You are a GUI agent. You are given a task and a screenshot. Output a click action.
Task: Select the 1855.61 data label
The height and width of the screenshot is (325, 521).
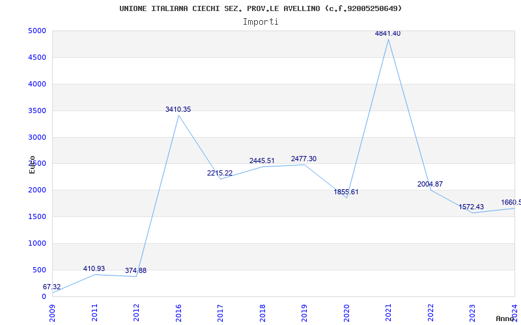pos(346,192)
